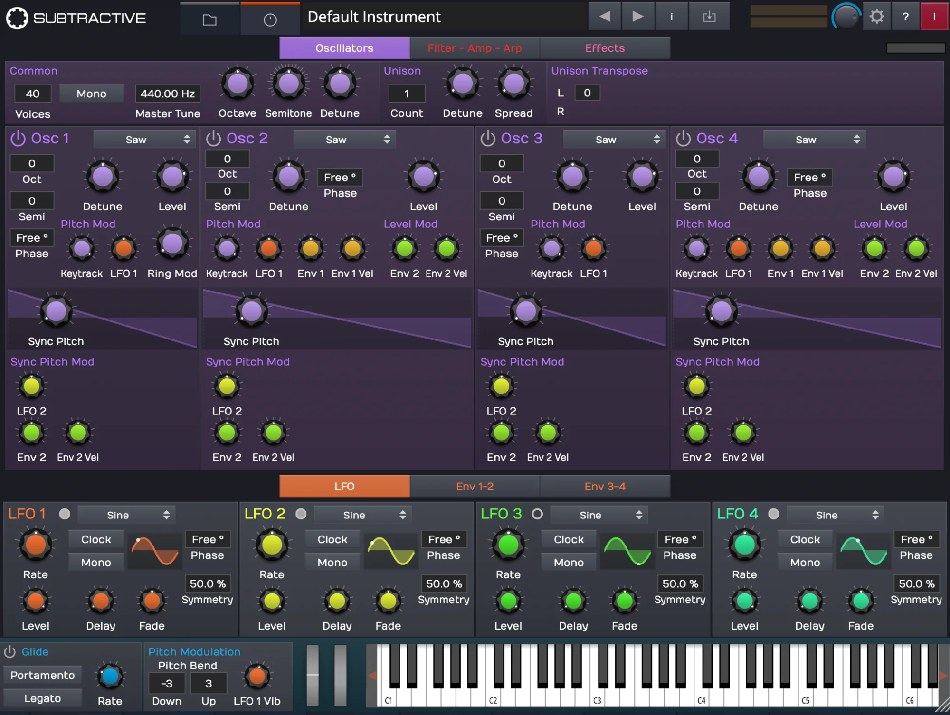Toggle the Glide power button
The image size is (950, 715).
click(10, 652)
